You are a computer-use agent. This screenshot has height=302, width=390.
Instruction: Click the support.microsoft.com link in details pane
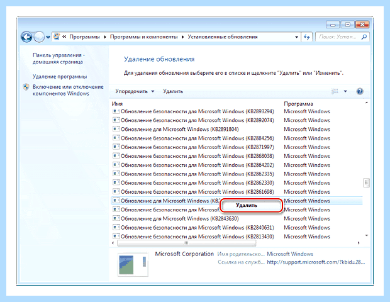(316, 262)
